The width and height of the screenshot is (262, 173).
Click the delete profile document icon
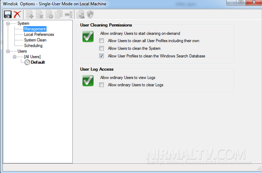click(40, 15)
